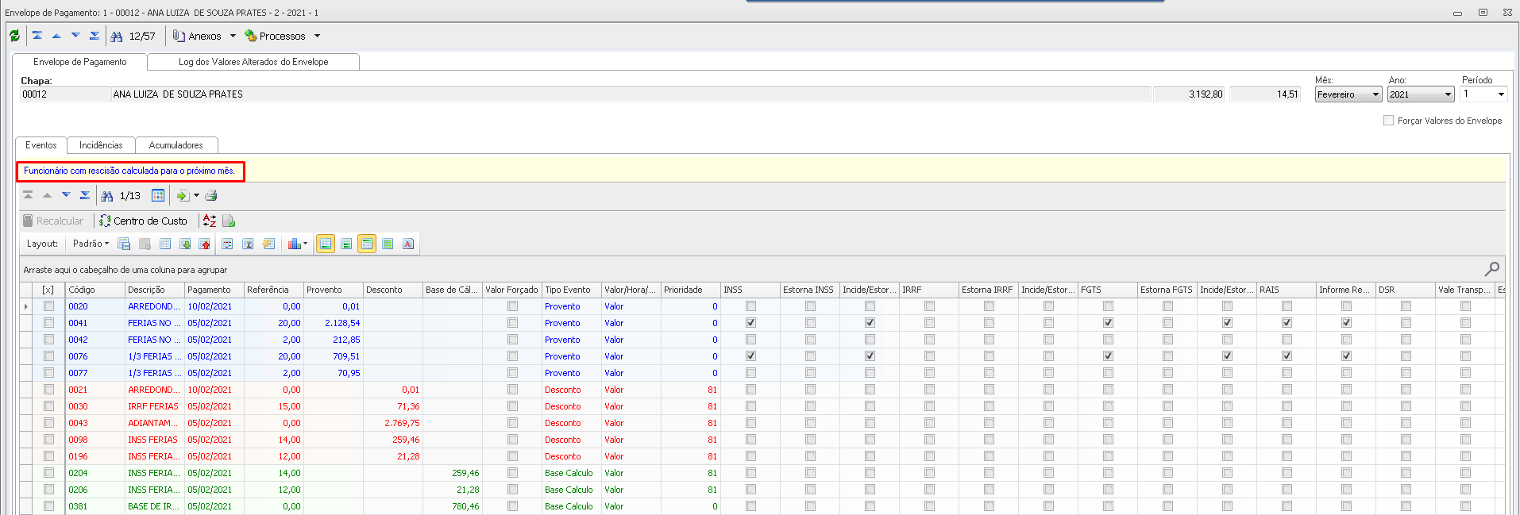The width and height of the screenshot is (1520, 515).
Task: Open the Ano dropdown showing 2021
Action: [x=1447, y=94]
